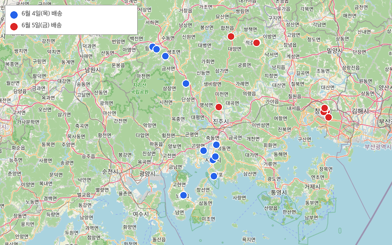
Task: Click the blue marker above 정동면 label
Action: pos(216,145)
